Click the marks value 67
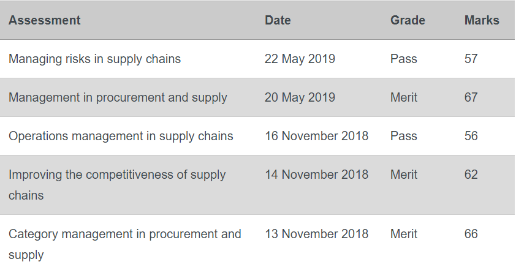Image resolution: width=516 pixels, height=270 pixels. [x=471, y=97]
